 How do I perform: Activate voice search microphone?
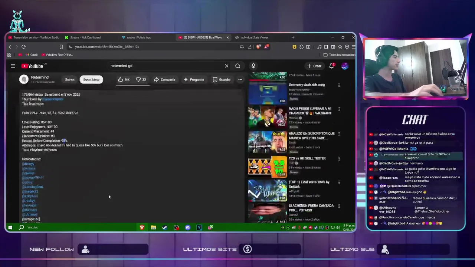pos(253,66)
